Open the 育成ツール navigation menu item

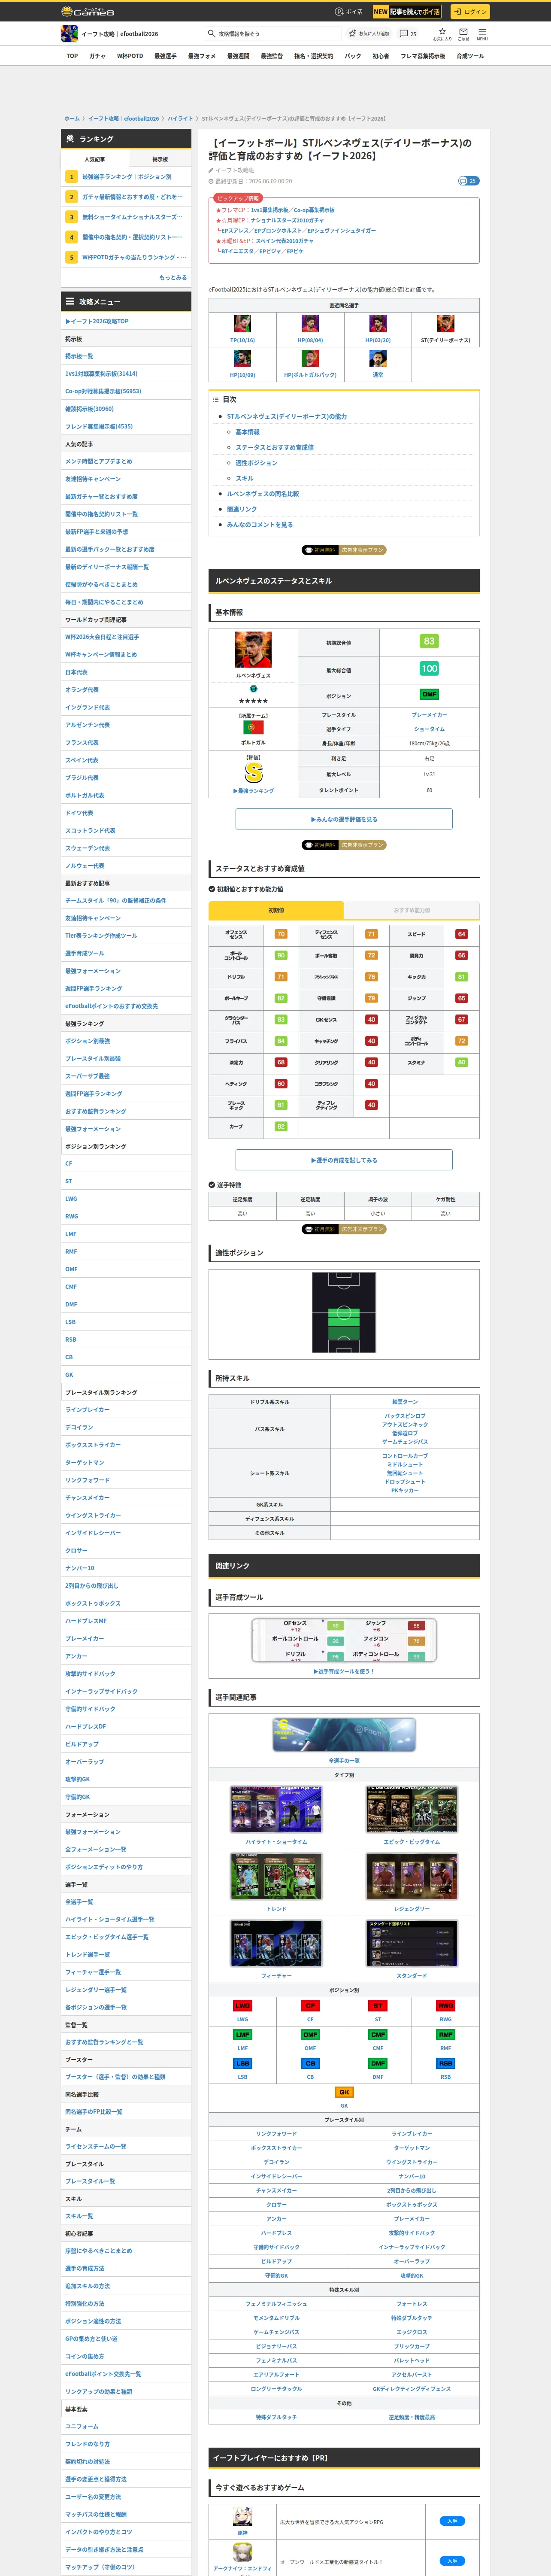(470, 56)
